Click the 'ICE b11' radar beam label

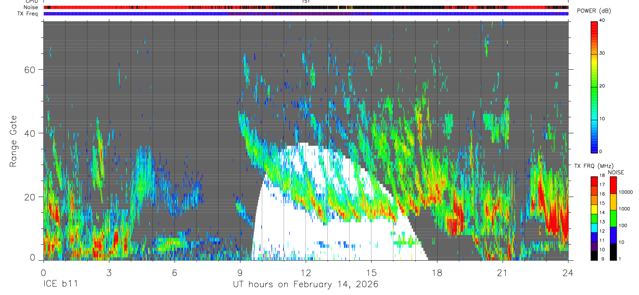60,285
